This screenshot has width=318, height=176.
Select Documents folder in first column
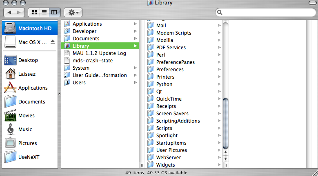[x=100, y=38]
